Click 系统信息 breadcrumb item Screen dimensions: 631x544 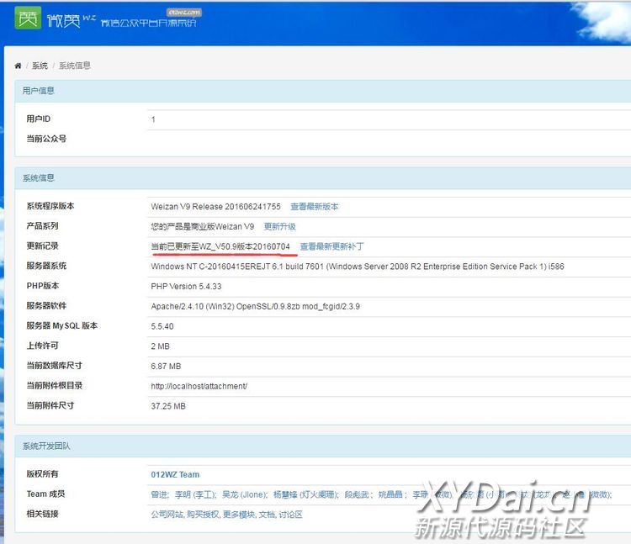[74, 66]
